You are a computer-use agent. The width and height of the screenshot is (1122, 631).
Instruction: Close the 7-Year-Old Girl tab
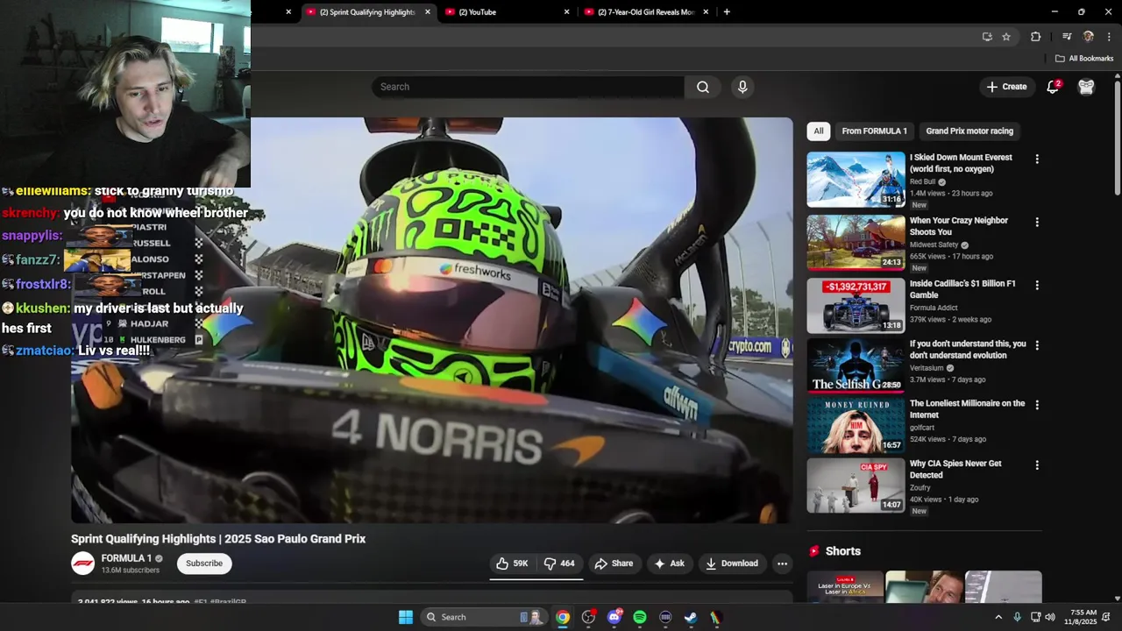pos(706,12)
